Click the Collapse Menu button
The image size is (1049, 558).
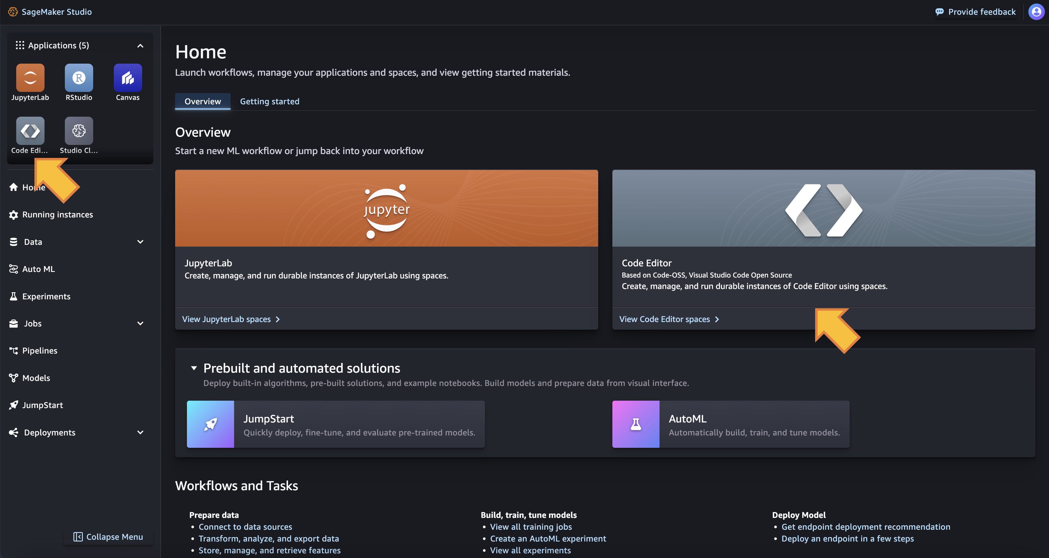coord(108,537)
